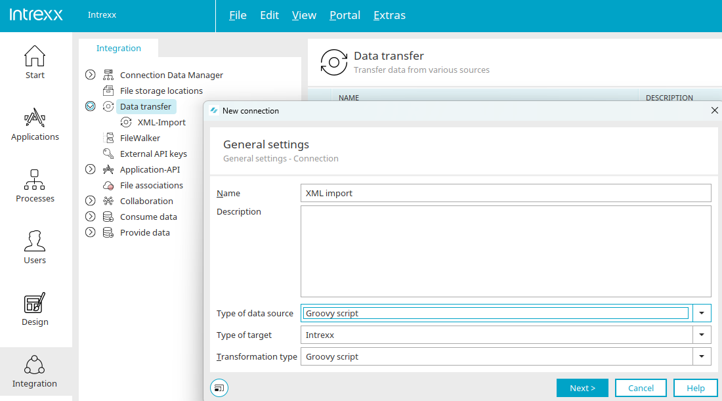Click the Intrexx portal name in header
722x401 pixels.
point(102,14)
